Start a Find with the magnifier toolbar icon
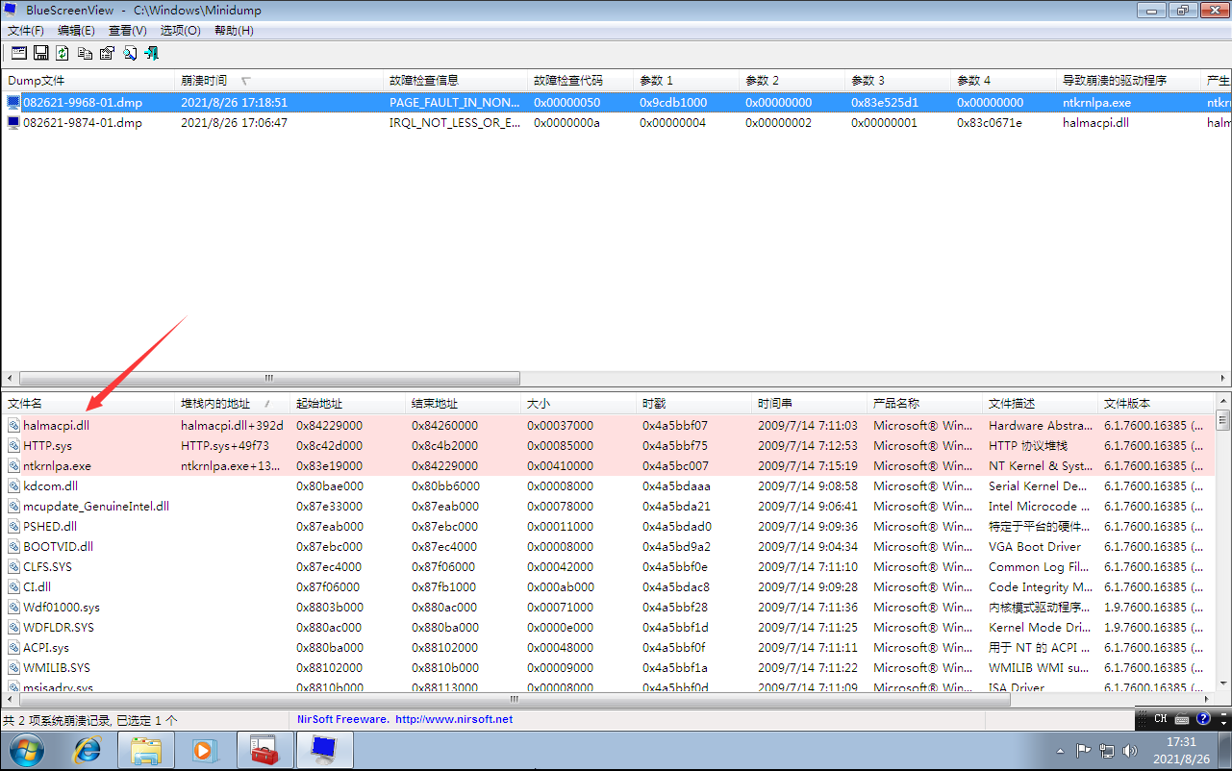Screen dimensions: 1232x771 pos(129,52)
